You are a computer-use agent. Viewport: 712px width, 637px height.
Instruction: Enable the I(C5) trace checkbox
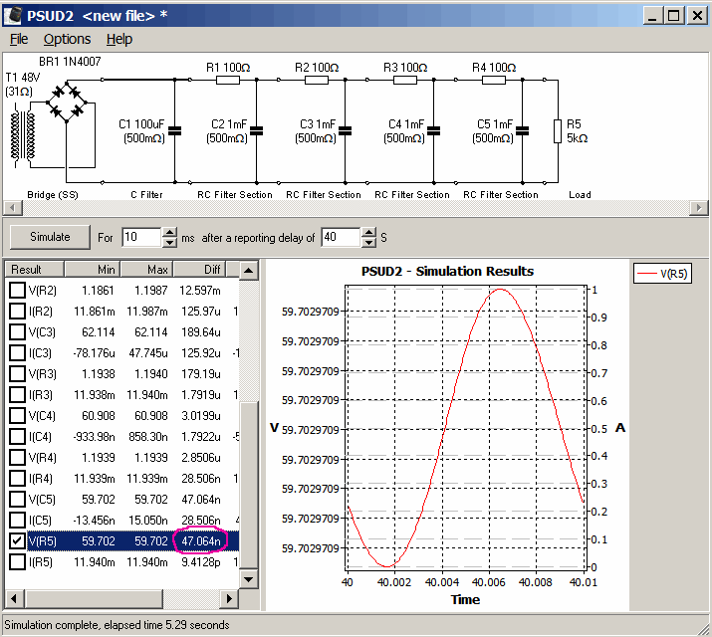(17, 520)
